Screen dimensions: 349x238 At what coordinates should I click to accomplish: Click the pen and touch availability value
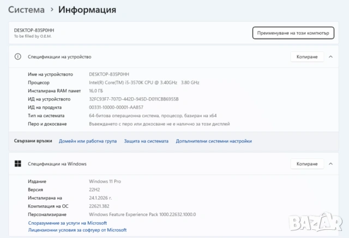(x=159, y=124)
